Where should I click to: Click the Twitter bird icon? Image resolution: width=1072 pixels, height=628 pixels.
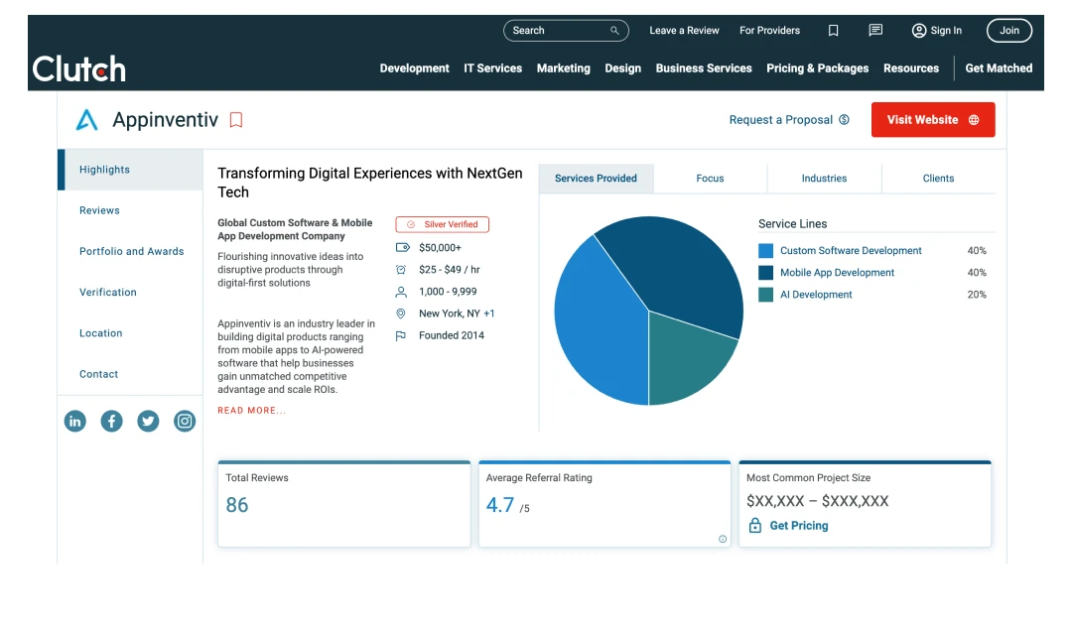(x=148, y=421)
